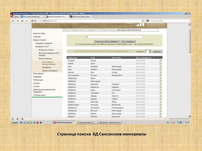The width and height of the screenshot is (202, 151).
Task: Click the password wand key icon
Action: [x=27, y=21]
